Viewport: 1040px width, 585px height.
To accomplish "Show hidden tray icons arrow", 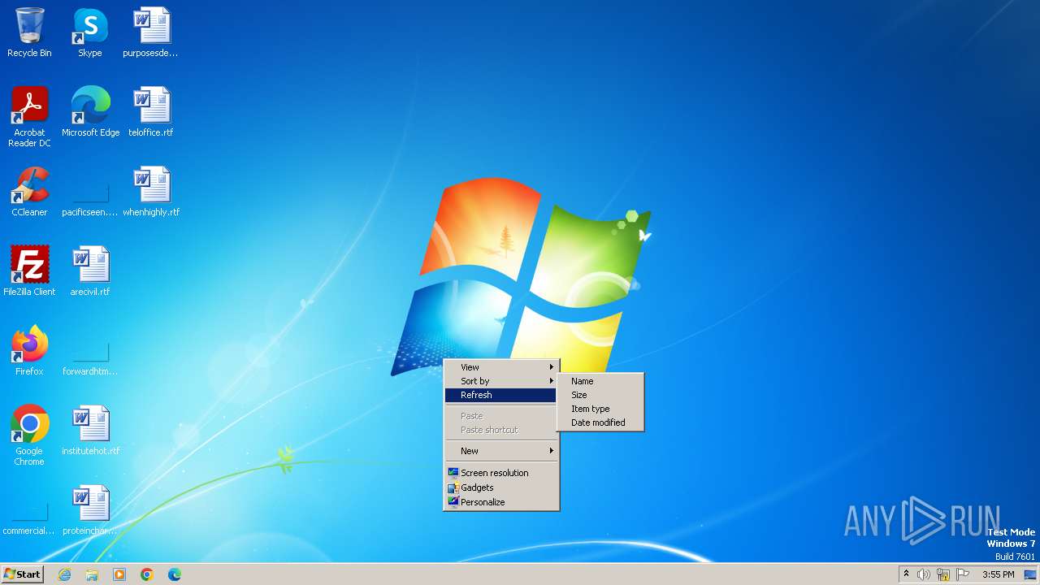I will click(x=906, y=574).
